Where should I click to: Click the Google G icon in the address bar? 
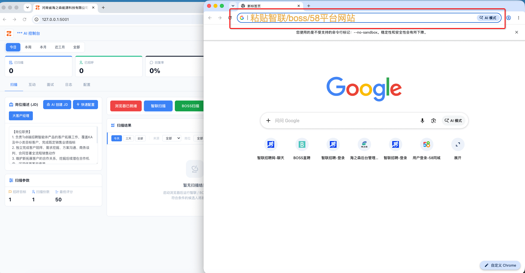pyautogui.click(x=242, y=18)
